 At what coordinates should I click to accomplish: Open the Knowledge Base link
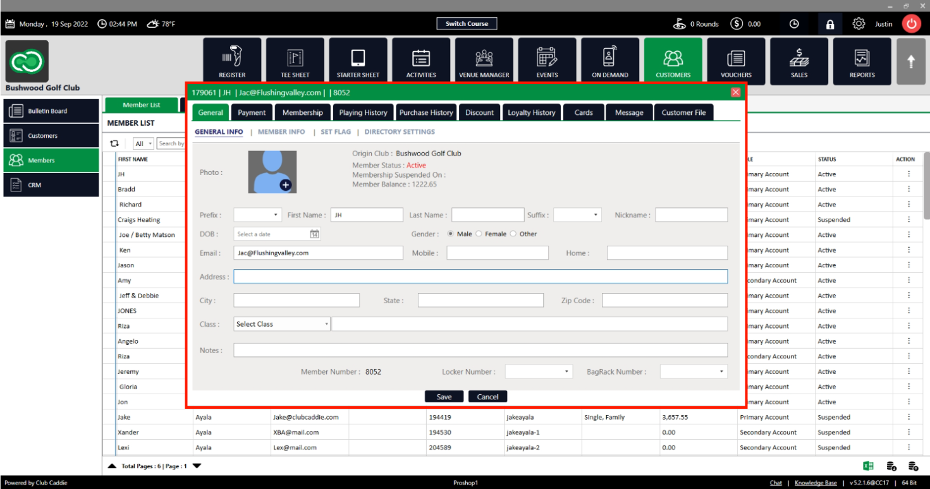pyautogui.click(x=816, y=483)
